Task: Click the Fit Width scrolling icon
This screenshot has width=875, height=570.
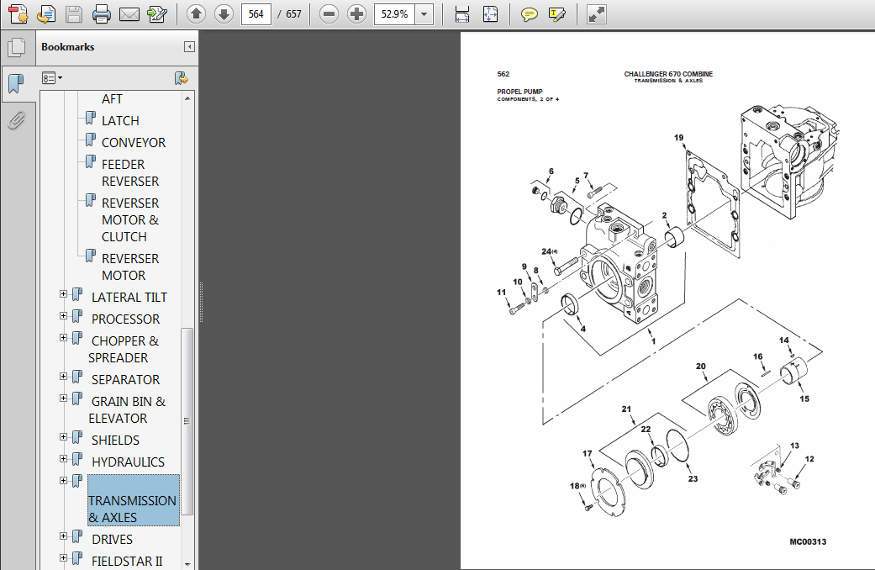Action: 462,14
